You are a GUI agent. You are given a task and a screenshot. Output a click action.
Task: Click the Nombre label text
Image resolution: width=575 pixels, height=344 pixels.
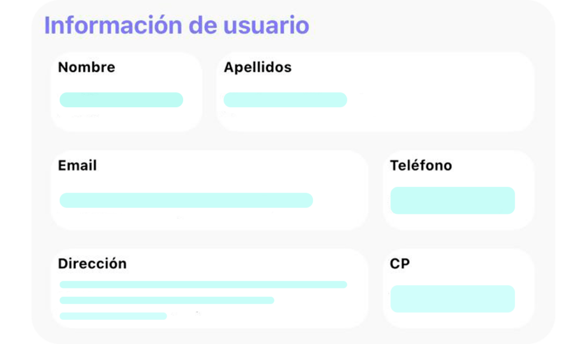pos(86,67)
